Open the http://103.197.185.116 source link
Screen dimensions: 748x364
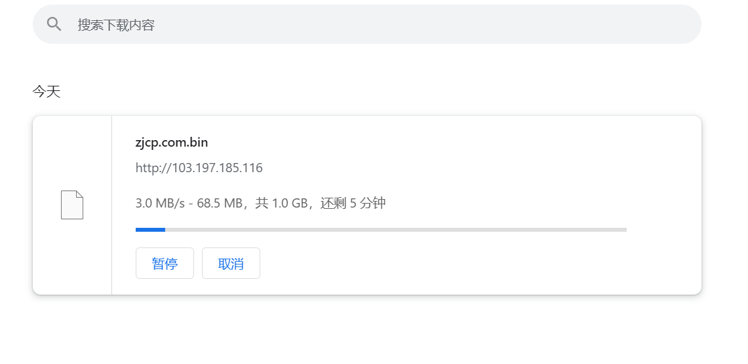coord(199,168)
